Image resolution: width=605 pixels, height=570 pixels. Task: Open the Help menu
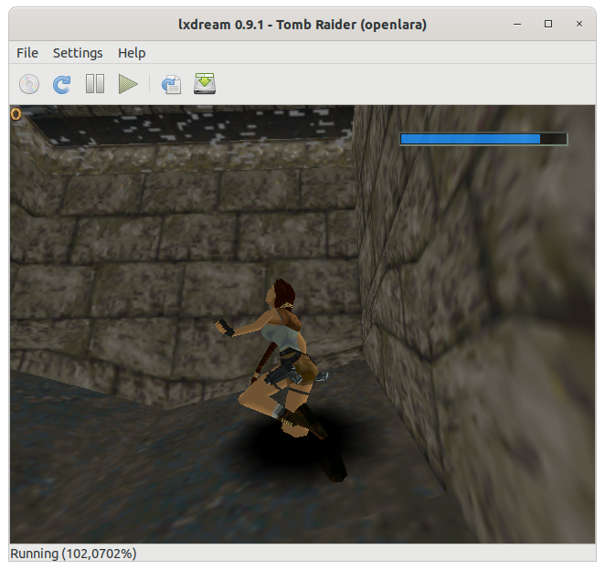(x=132, y=53)
